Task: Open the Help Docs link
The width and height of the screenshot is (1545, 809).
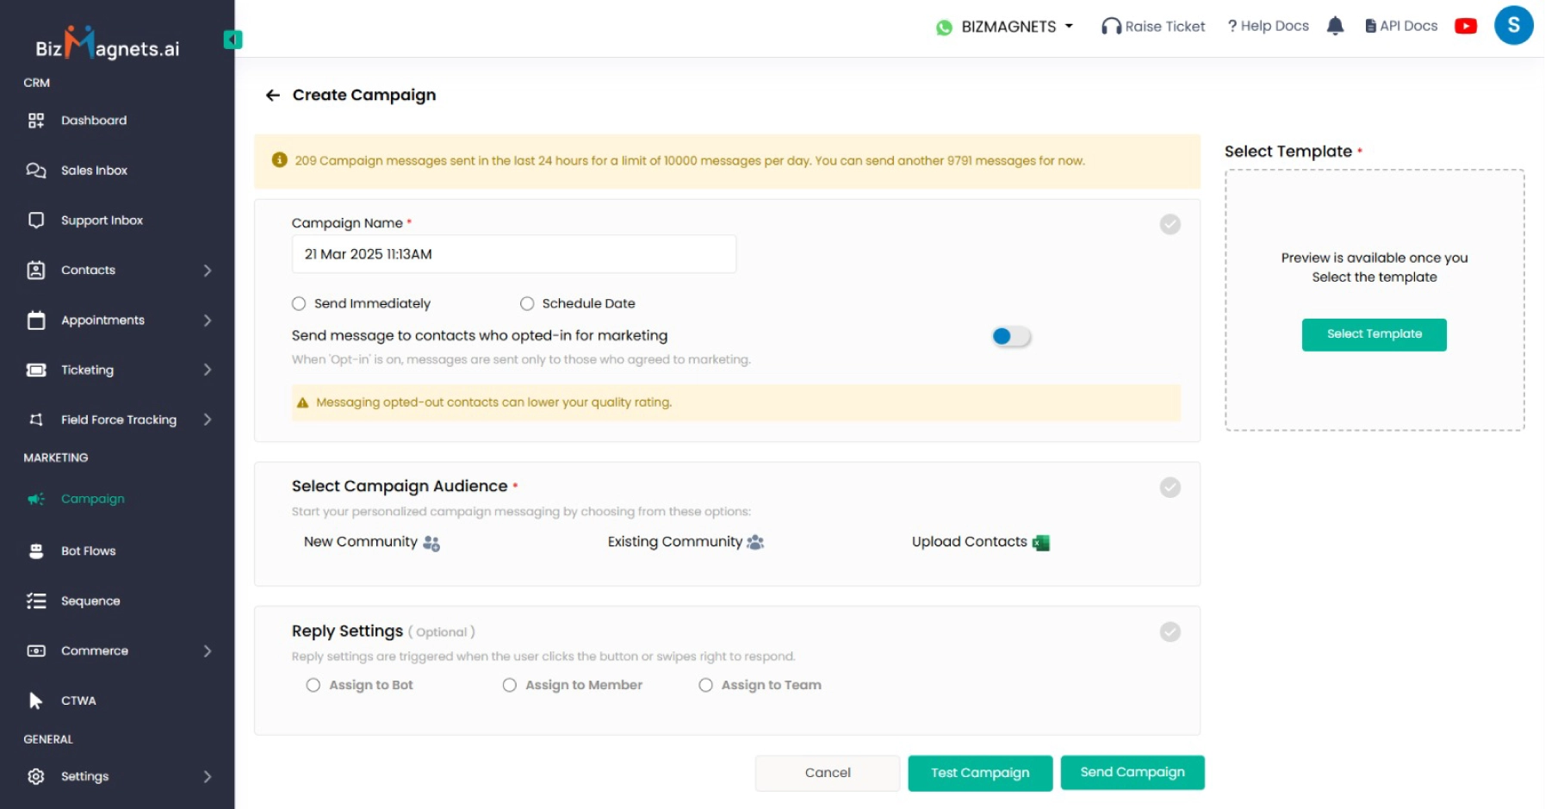Action: tap(1268, 27)
